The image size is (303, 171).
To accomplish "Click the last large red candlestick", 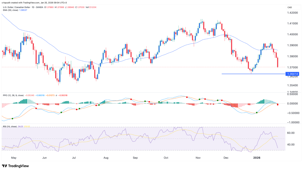I will [278, 62].
